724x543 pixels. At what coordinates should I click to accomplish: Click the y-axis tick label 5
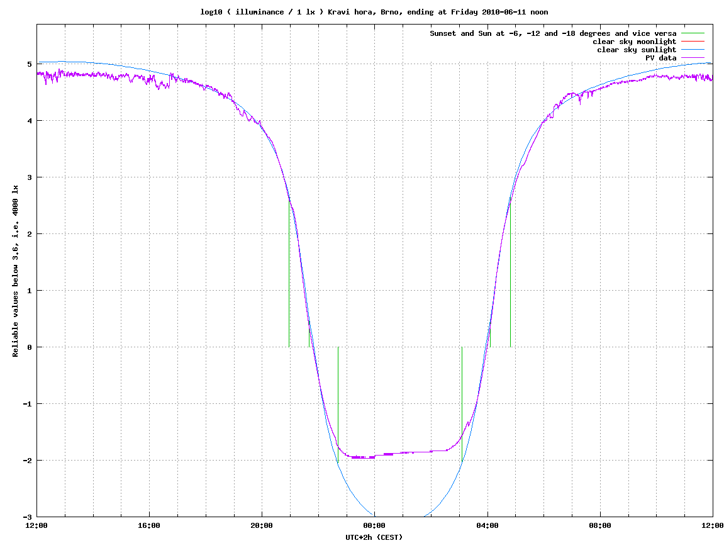point(30,64)
